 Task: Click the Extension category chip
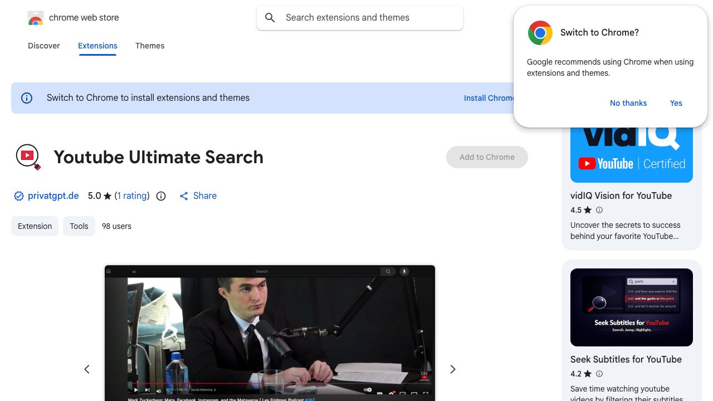pyautogui.click(x=35, y=226)
